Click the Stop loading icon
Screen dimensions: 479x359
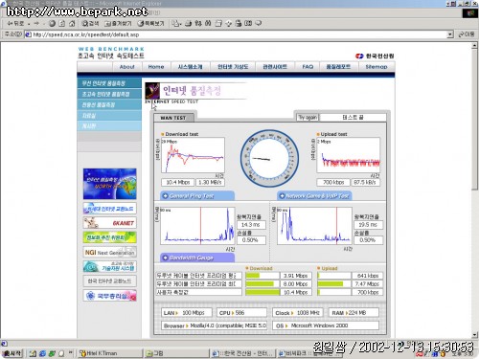click(x=52, y=23)
